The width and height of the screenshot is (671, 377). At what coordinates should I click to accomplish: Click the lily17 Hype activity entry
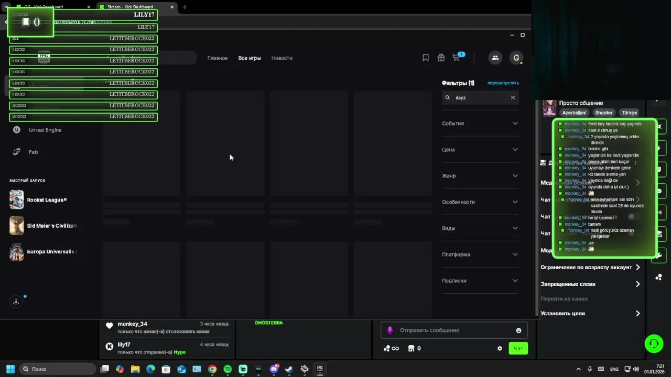(167, 348)
